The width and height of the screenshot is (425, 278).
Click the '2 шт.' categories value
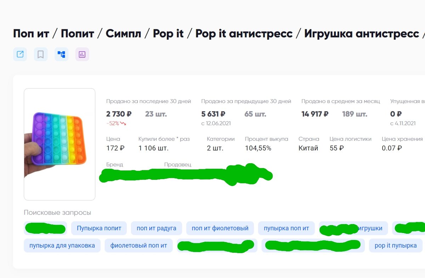click(x=215, y=148)
